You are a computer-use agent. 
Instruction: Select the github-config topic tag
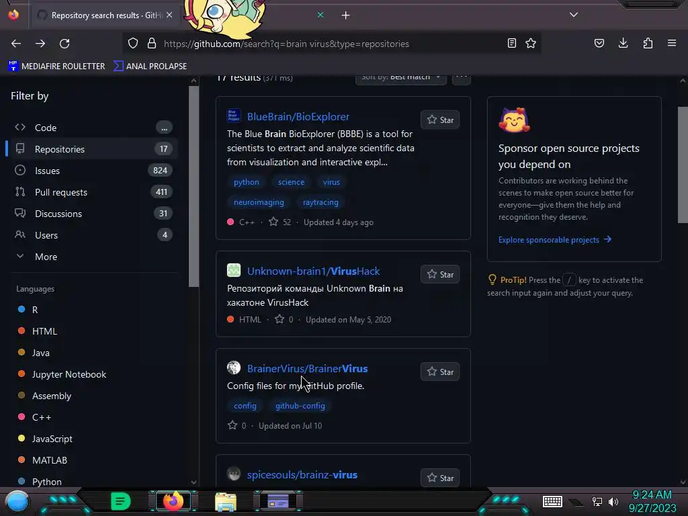click(300, 406)
